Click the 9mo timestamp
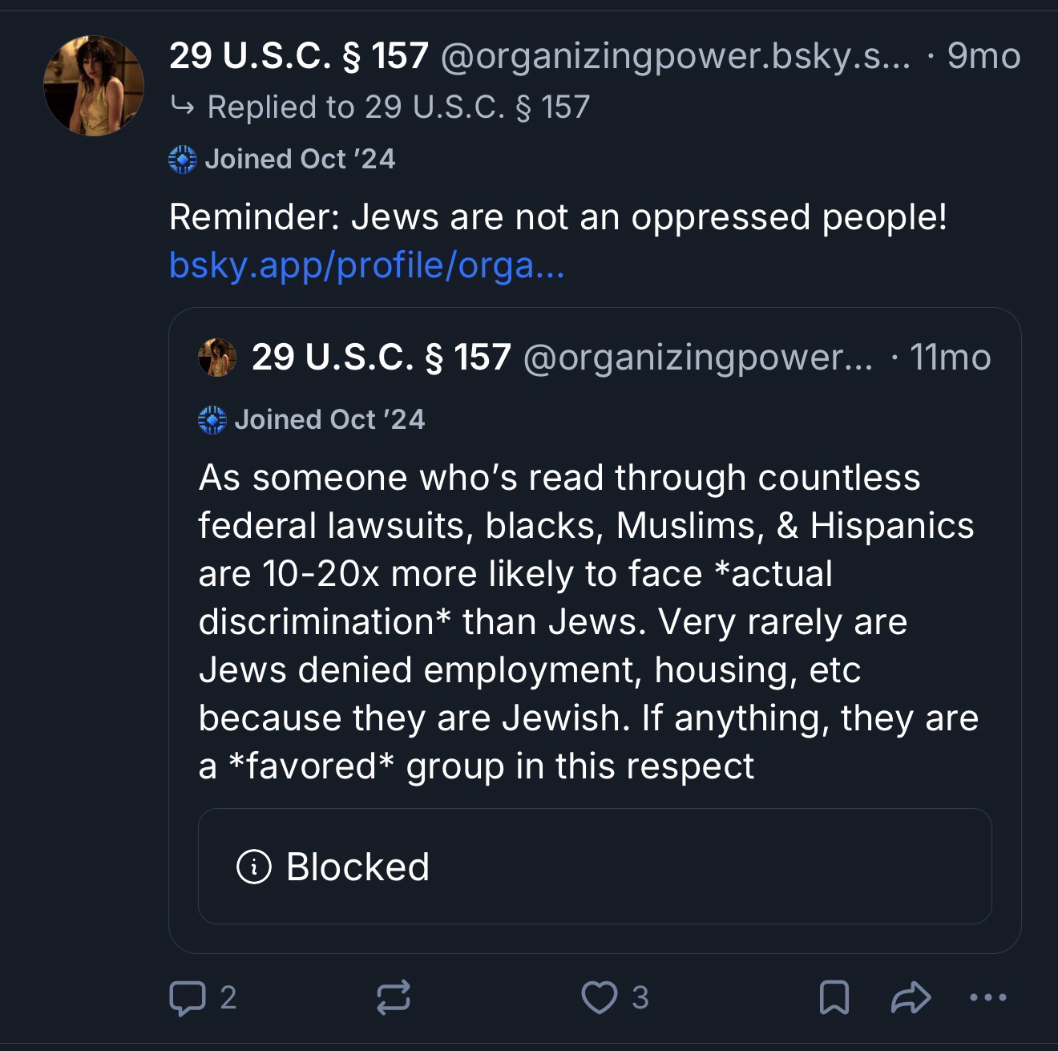The image size is (1058, 1051). pos(983,56)
